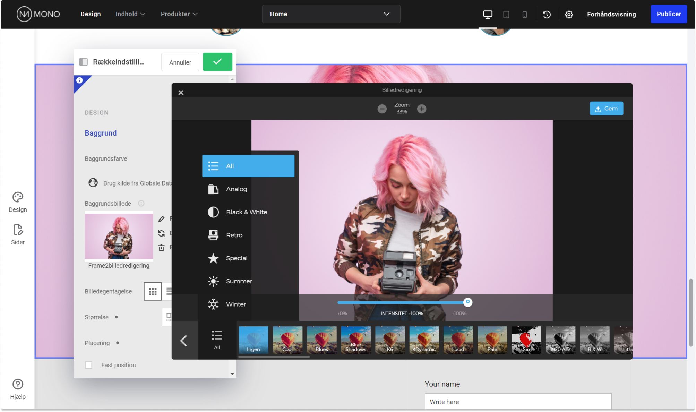Screen dimensions: 696x412
Task: Choose the Retro filter category
Action: [x=234, y=235]
